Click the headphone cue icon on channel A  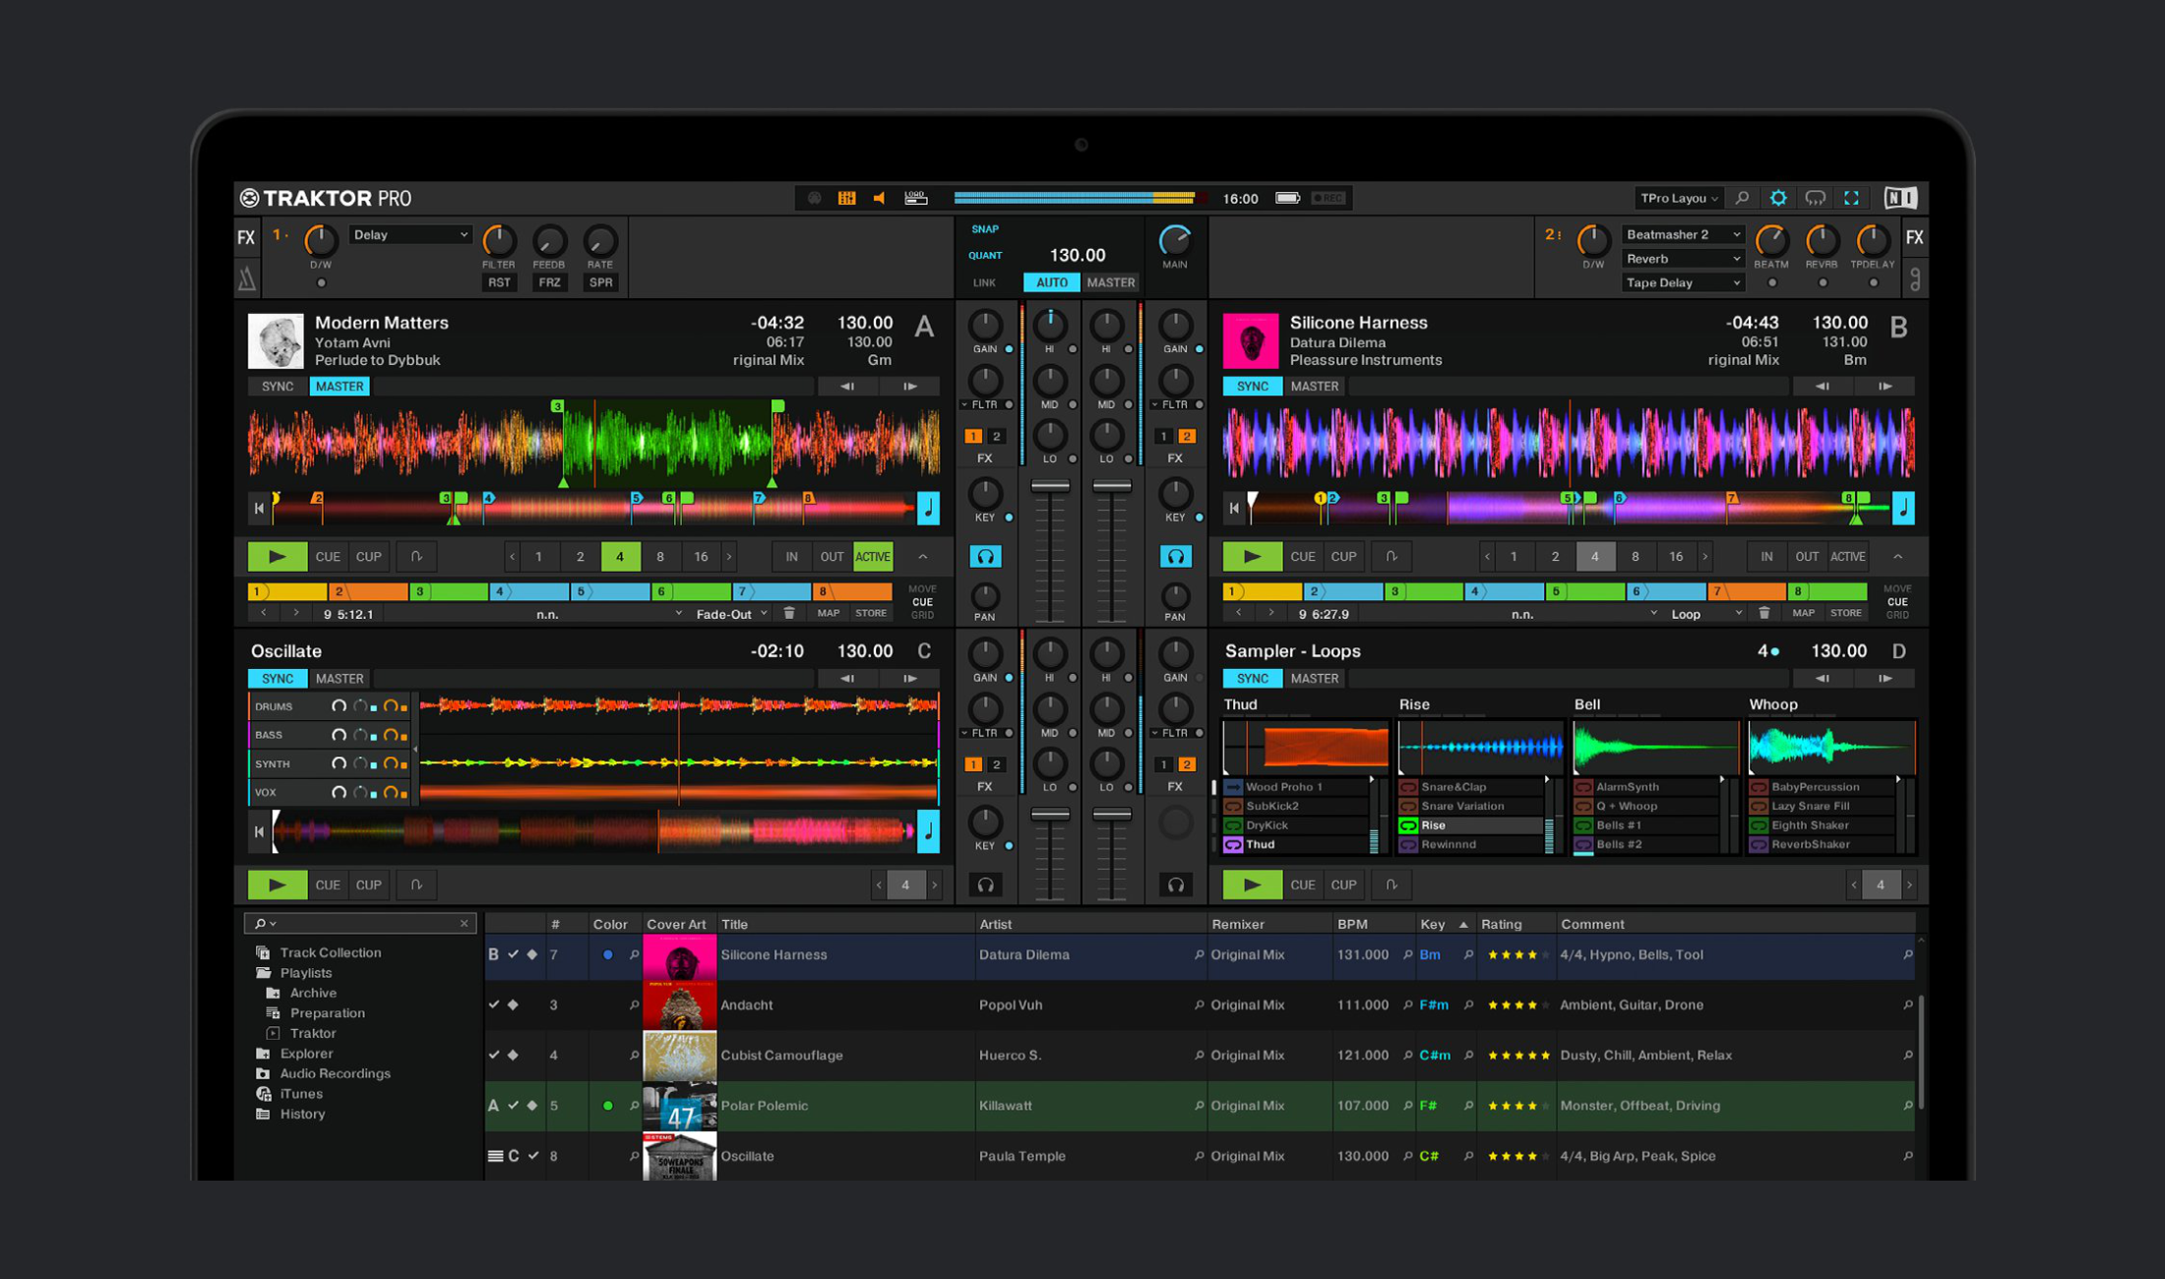[x=986, y=556]
